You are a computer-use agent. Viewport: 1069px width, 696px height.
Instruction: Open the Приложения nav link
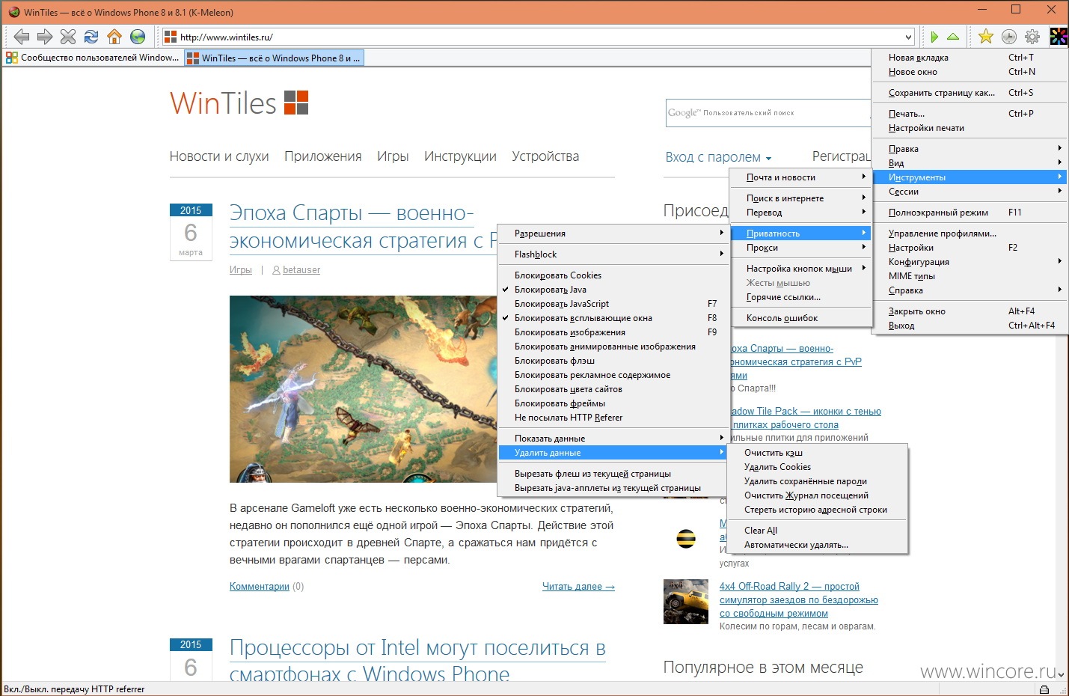click(x=323, y=156)
